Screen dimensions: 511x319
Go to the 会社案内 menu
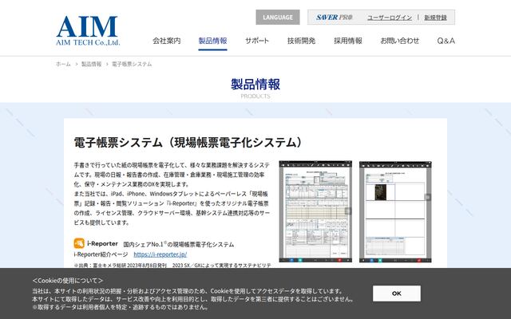click(167, 41)
